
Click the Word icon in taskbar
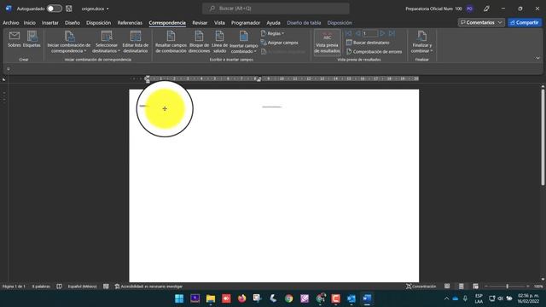coord(367,298)
